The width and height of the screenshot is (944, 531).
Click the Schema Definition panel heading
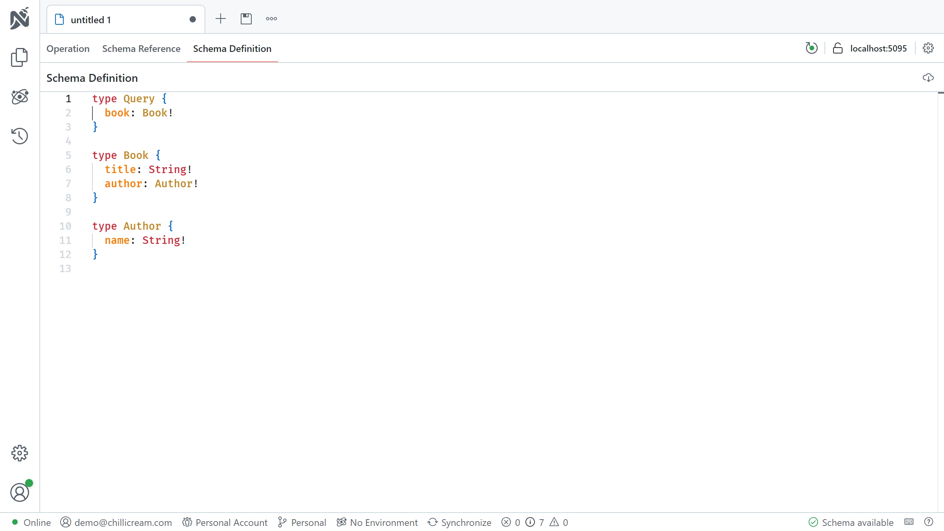coord(92,78)
